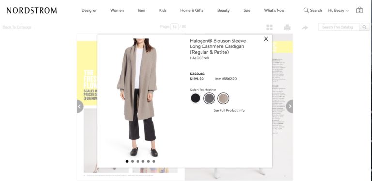Viewport: 372px width, 181px height.
Task: Open the shopping bag icon
Action: tap(359, 10)
